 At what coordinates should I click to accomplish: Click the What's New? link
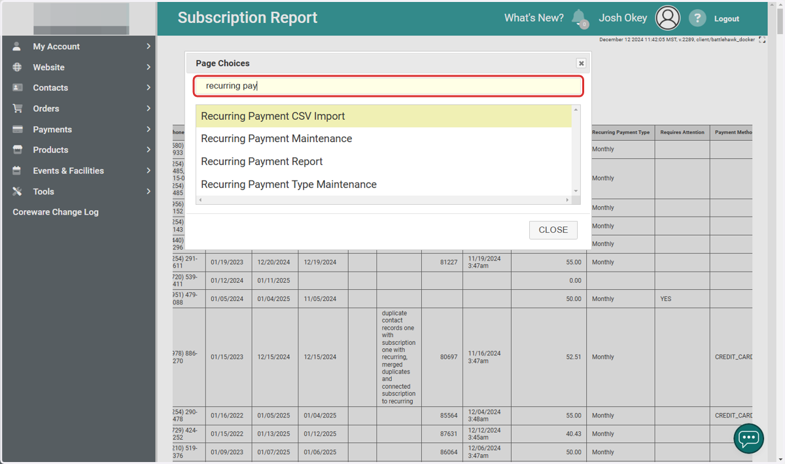(x=534, y=18)
